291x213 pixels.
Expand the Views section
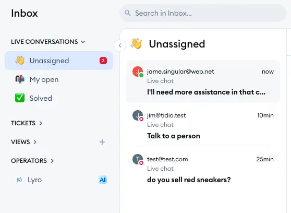pyautogui.click(x=24, y=142)
